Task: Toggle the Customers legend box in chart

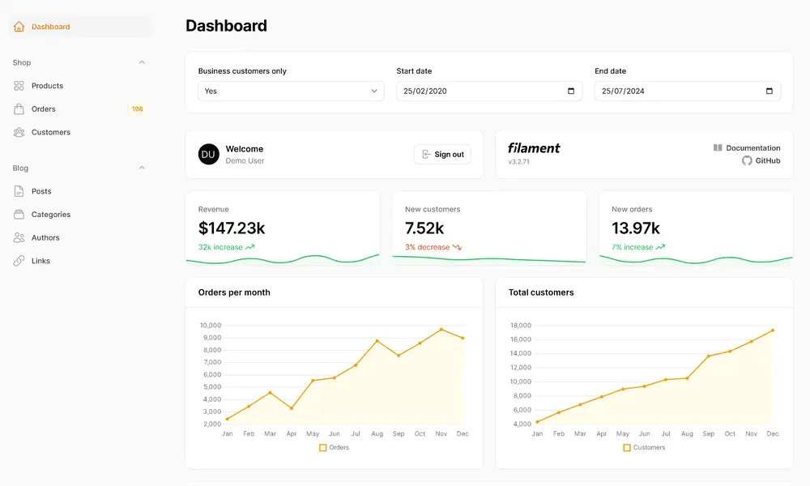Action: 627,448
